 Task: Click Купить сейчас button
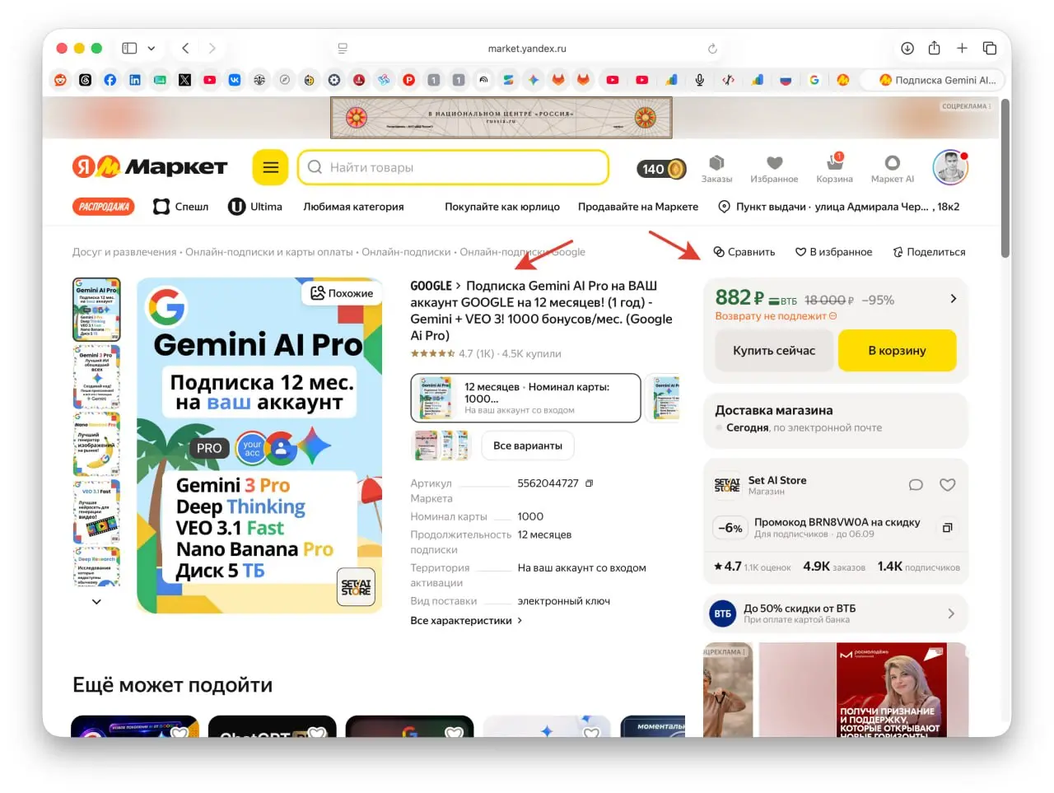point(774,351)
